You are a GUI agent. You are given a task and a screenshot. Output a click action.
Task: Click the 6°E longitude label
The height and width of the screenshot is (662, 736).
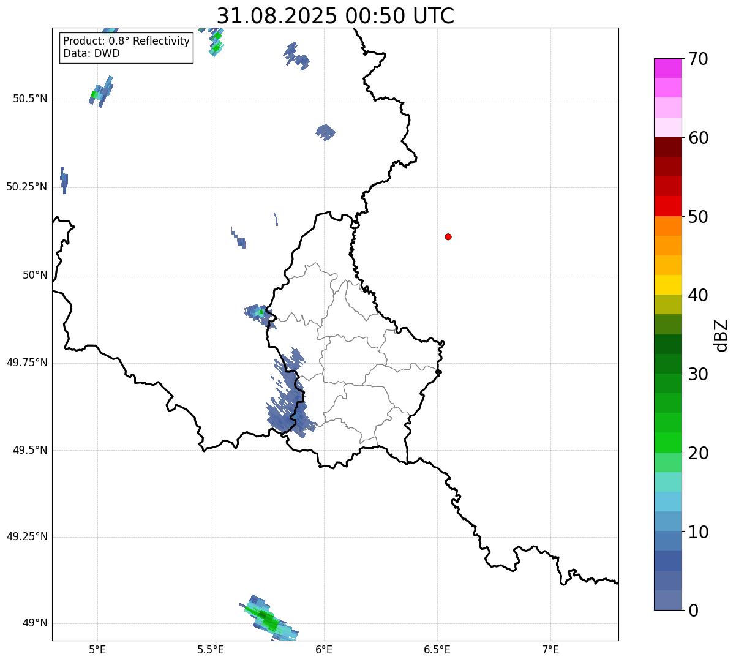pyautogui.click(x=324, y=649)
